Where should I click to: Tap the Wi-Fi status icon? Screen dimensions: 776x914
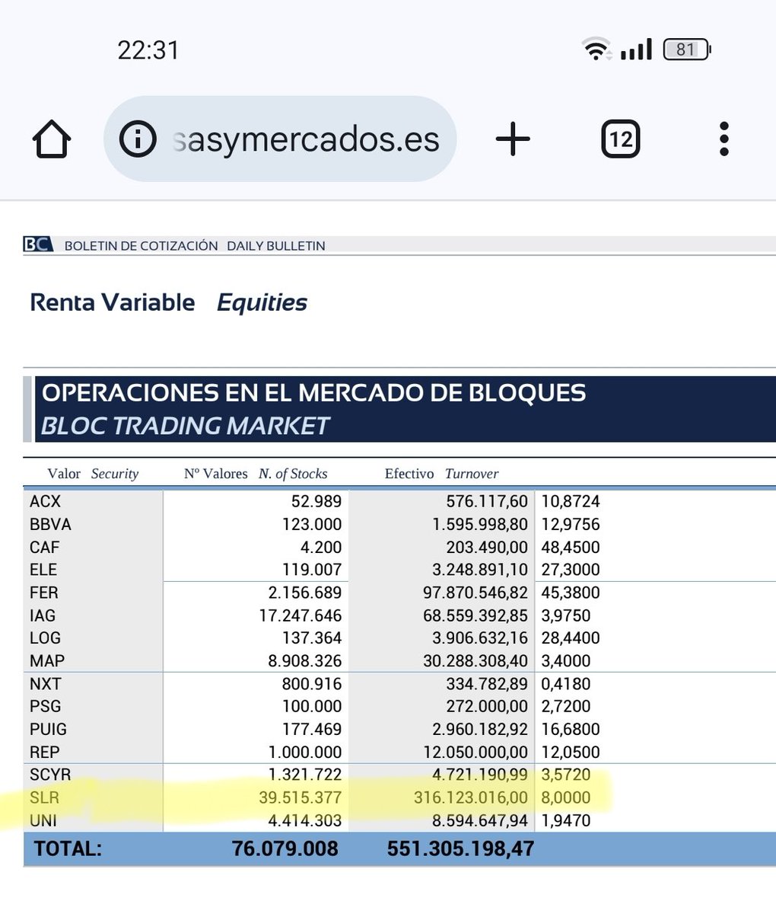(597, 50)
